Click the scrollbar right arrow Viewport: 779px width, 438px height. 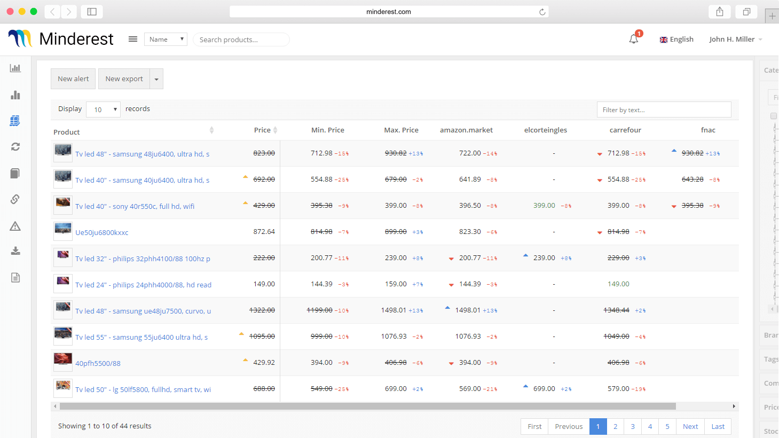[x=734, y=406]
